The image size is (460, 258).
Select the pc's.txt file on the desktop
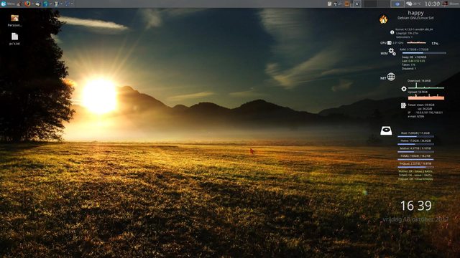[x=14, y=39]
